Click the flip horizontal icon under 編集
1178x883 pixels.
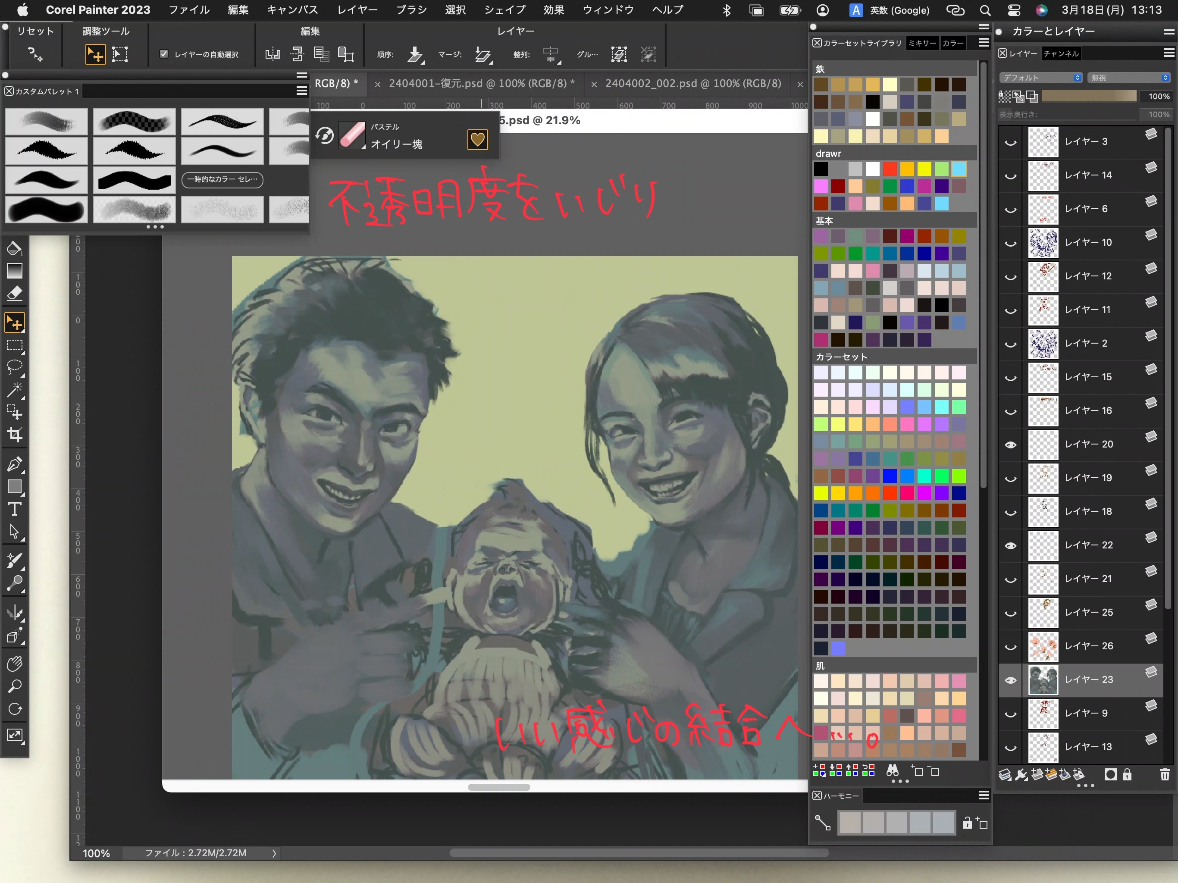[273, 54]
